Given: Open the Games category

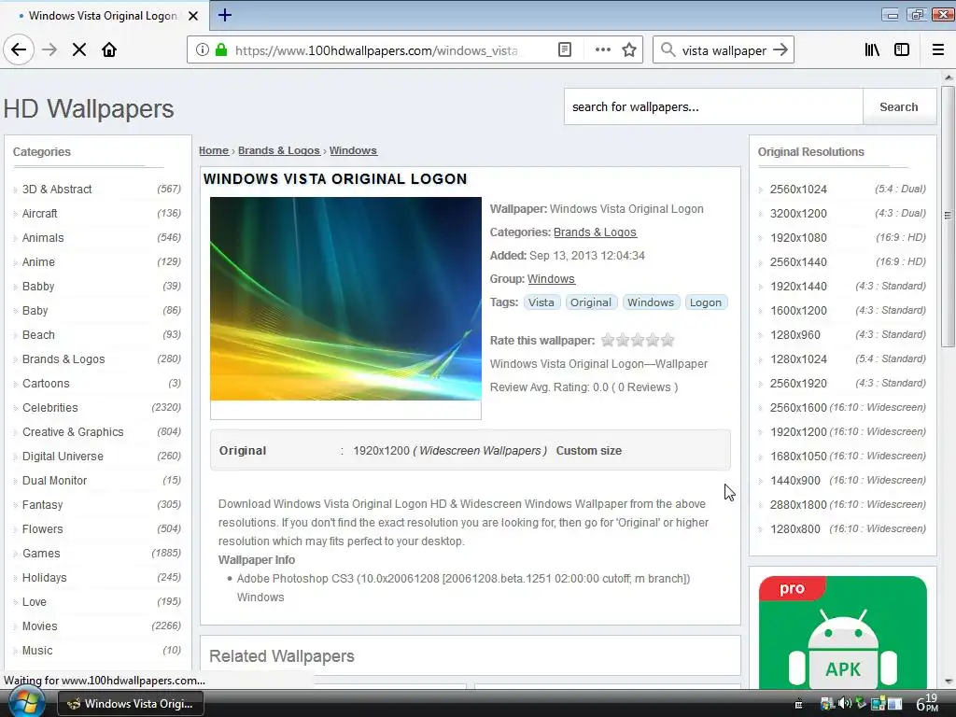Looking at the screenshot, I should [x=41, y=554].
